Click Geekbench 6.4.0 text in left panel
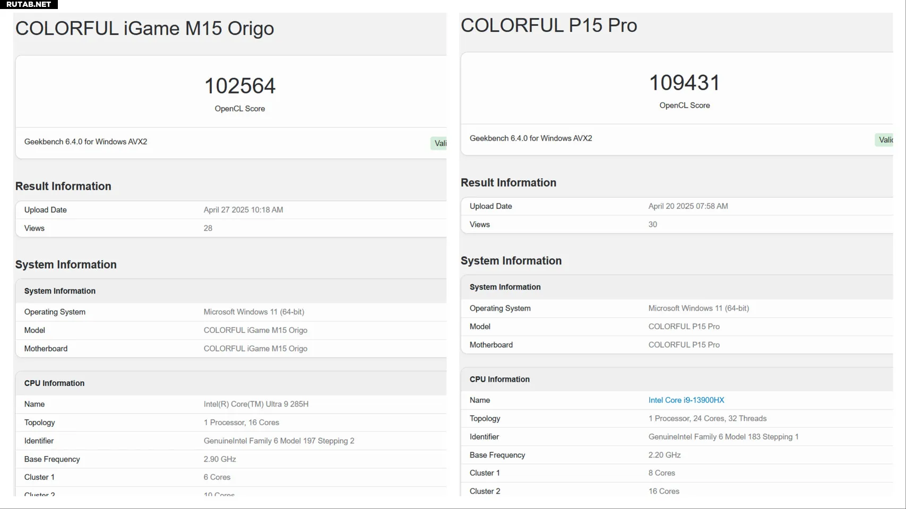This screenshot has width=906, height=509. coord(86,142)
